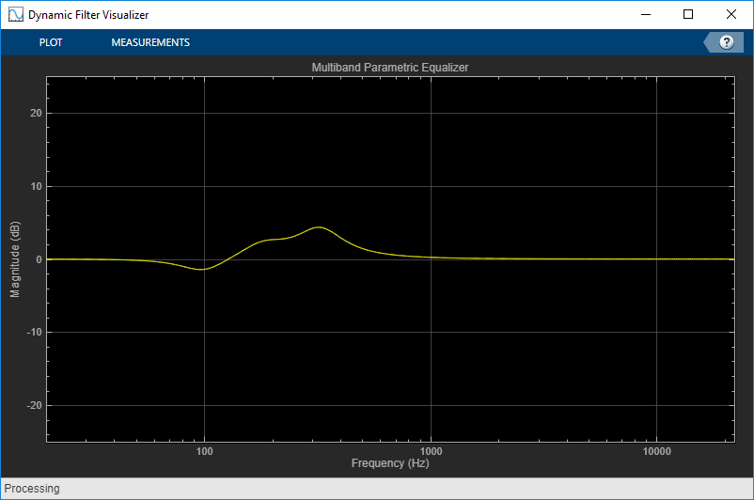This screenshot has height=500, width=754.
Task: Click the 10000 Hz x-axis tick label
Action: pos(657,451)
